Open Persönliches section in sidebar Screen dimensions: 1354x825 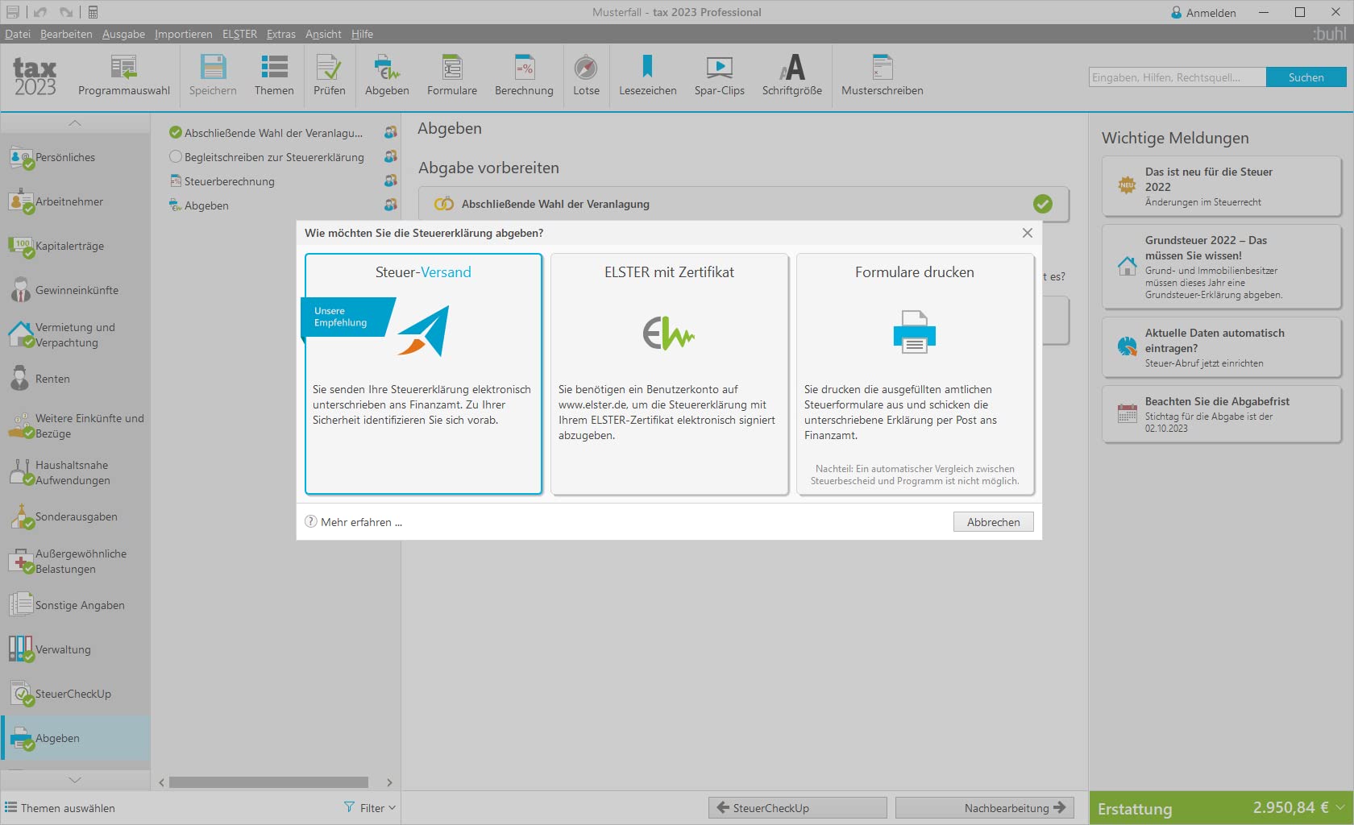[x=75, y=157]
